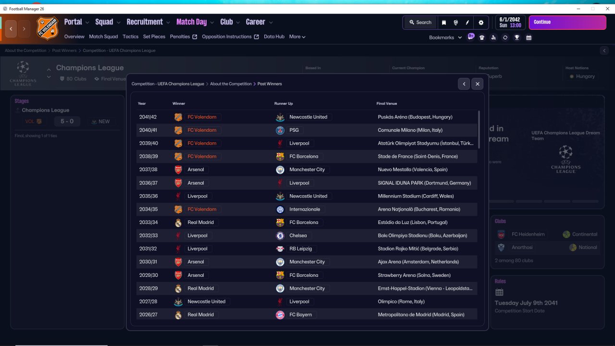Screen dimensions: 615x346
Task: Click the collapse arrow at the right of the breadcrumb bar
Action: pos(604,50)
